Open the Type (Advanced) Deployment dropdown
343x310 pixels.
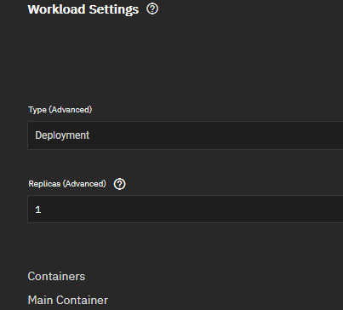(x=186, y=135)
